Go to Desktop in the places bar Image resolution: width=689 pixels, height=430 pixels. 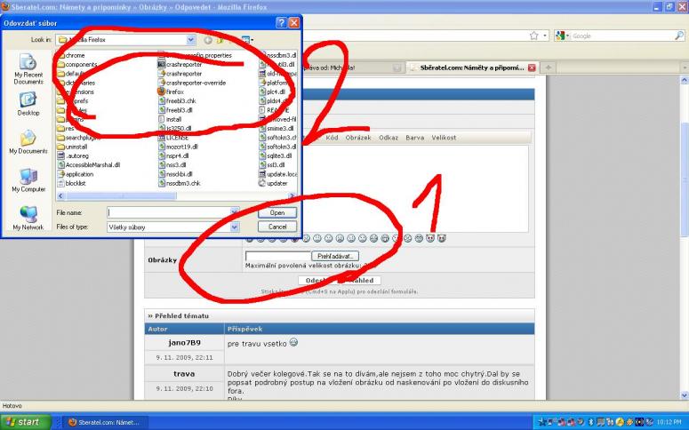click(28, 104)
